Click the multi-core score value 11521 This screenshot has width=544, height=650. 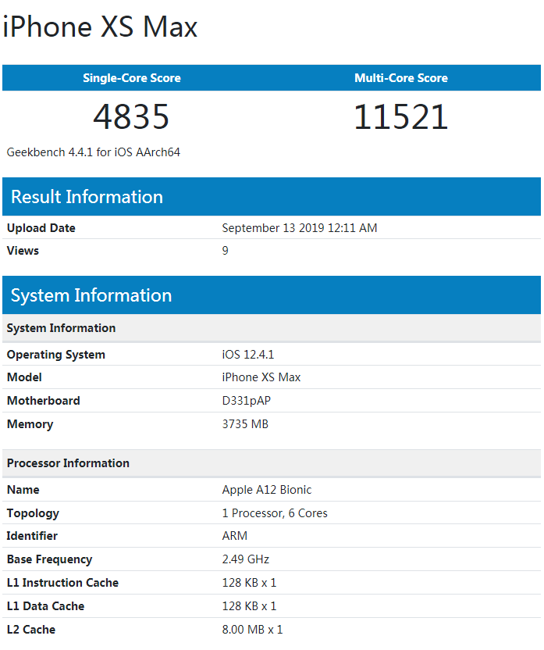click(401, 117)
